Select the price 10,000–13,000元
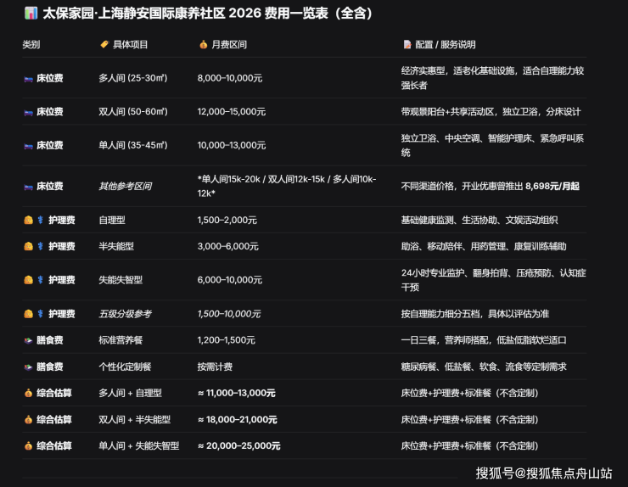 [232, 145]
